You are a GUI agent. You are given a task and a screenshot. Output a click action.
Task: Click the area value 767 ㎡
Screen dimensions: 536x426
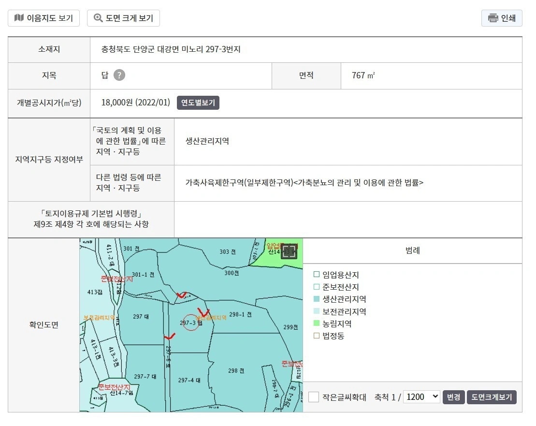[363, 75]
